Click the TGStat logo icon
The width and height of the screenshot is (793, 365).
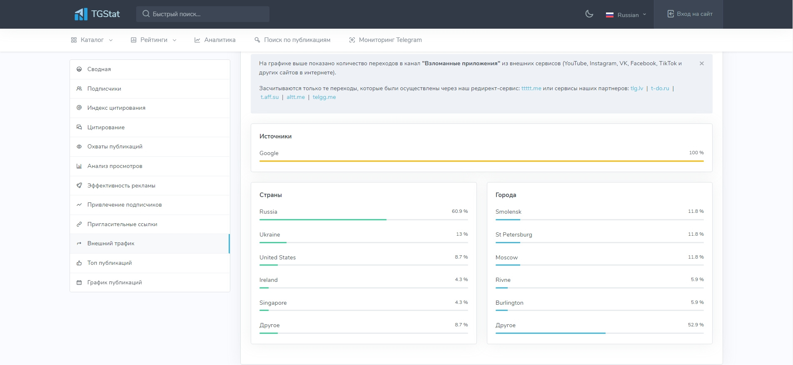tap(81, 14)
